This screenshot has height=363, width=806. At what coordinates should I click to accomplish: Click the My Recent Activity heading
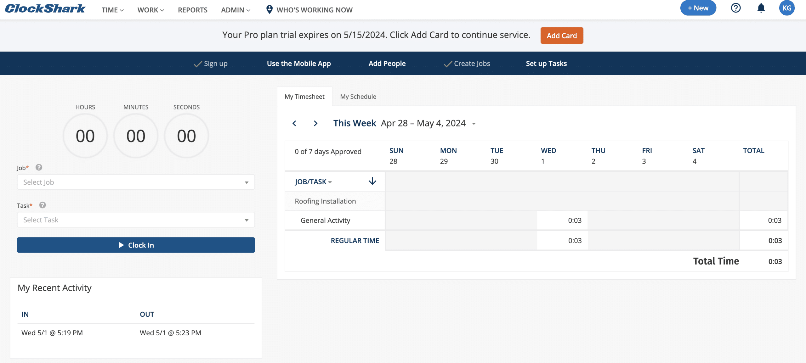[54, 288]
